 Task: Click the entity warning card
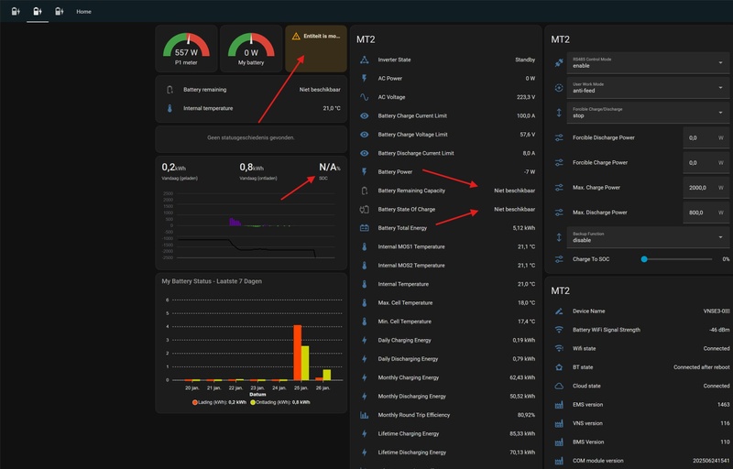coord(316,49)
